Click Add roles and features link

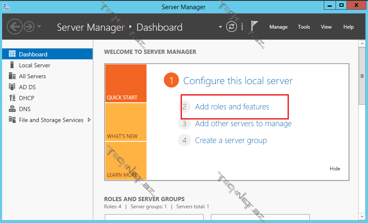[x=232, y=107]
